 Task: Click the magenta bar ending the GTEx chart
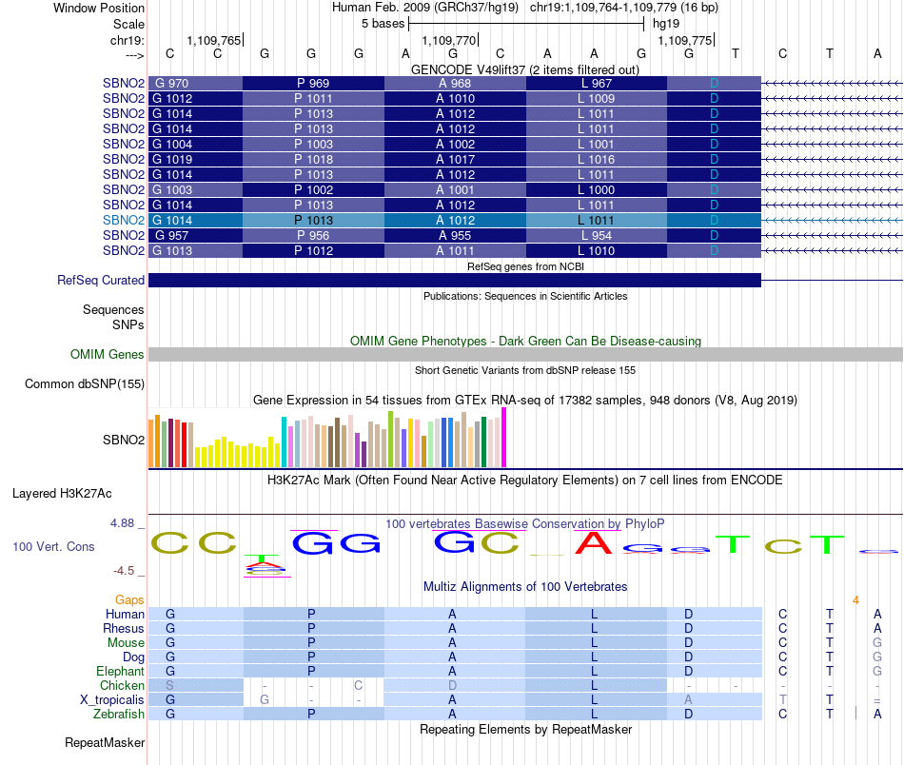point(504,438)
